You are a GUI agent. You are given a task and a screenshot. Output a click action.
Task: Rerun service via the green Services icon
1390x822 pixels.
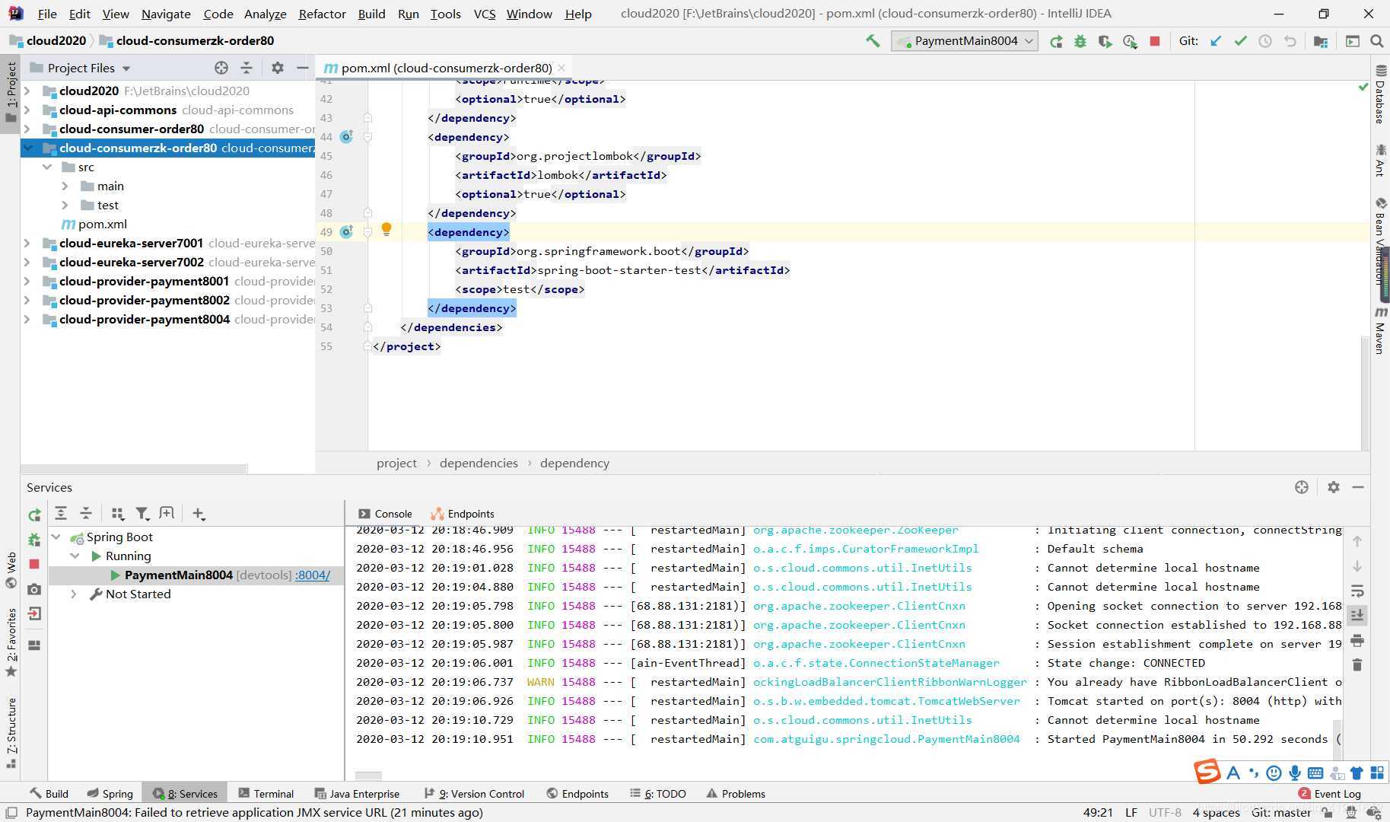coord(34,515)
